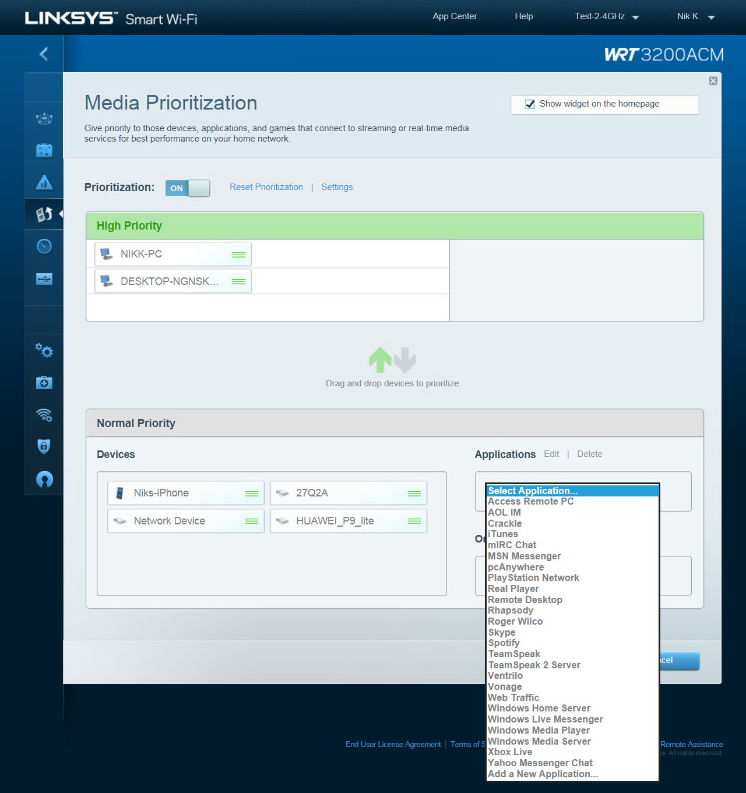Uncheck Show widget on the homepage
This screenshot has width=746, height=793.
530,104
